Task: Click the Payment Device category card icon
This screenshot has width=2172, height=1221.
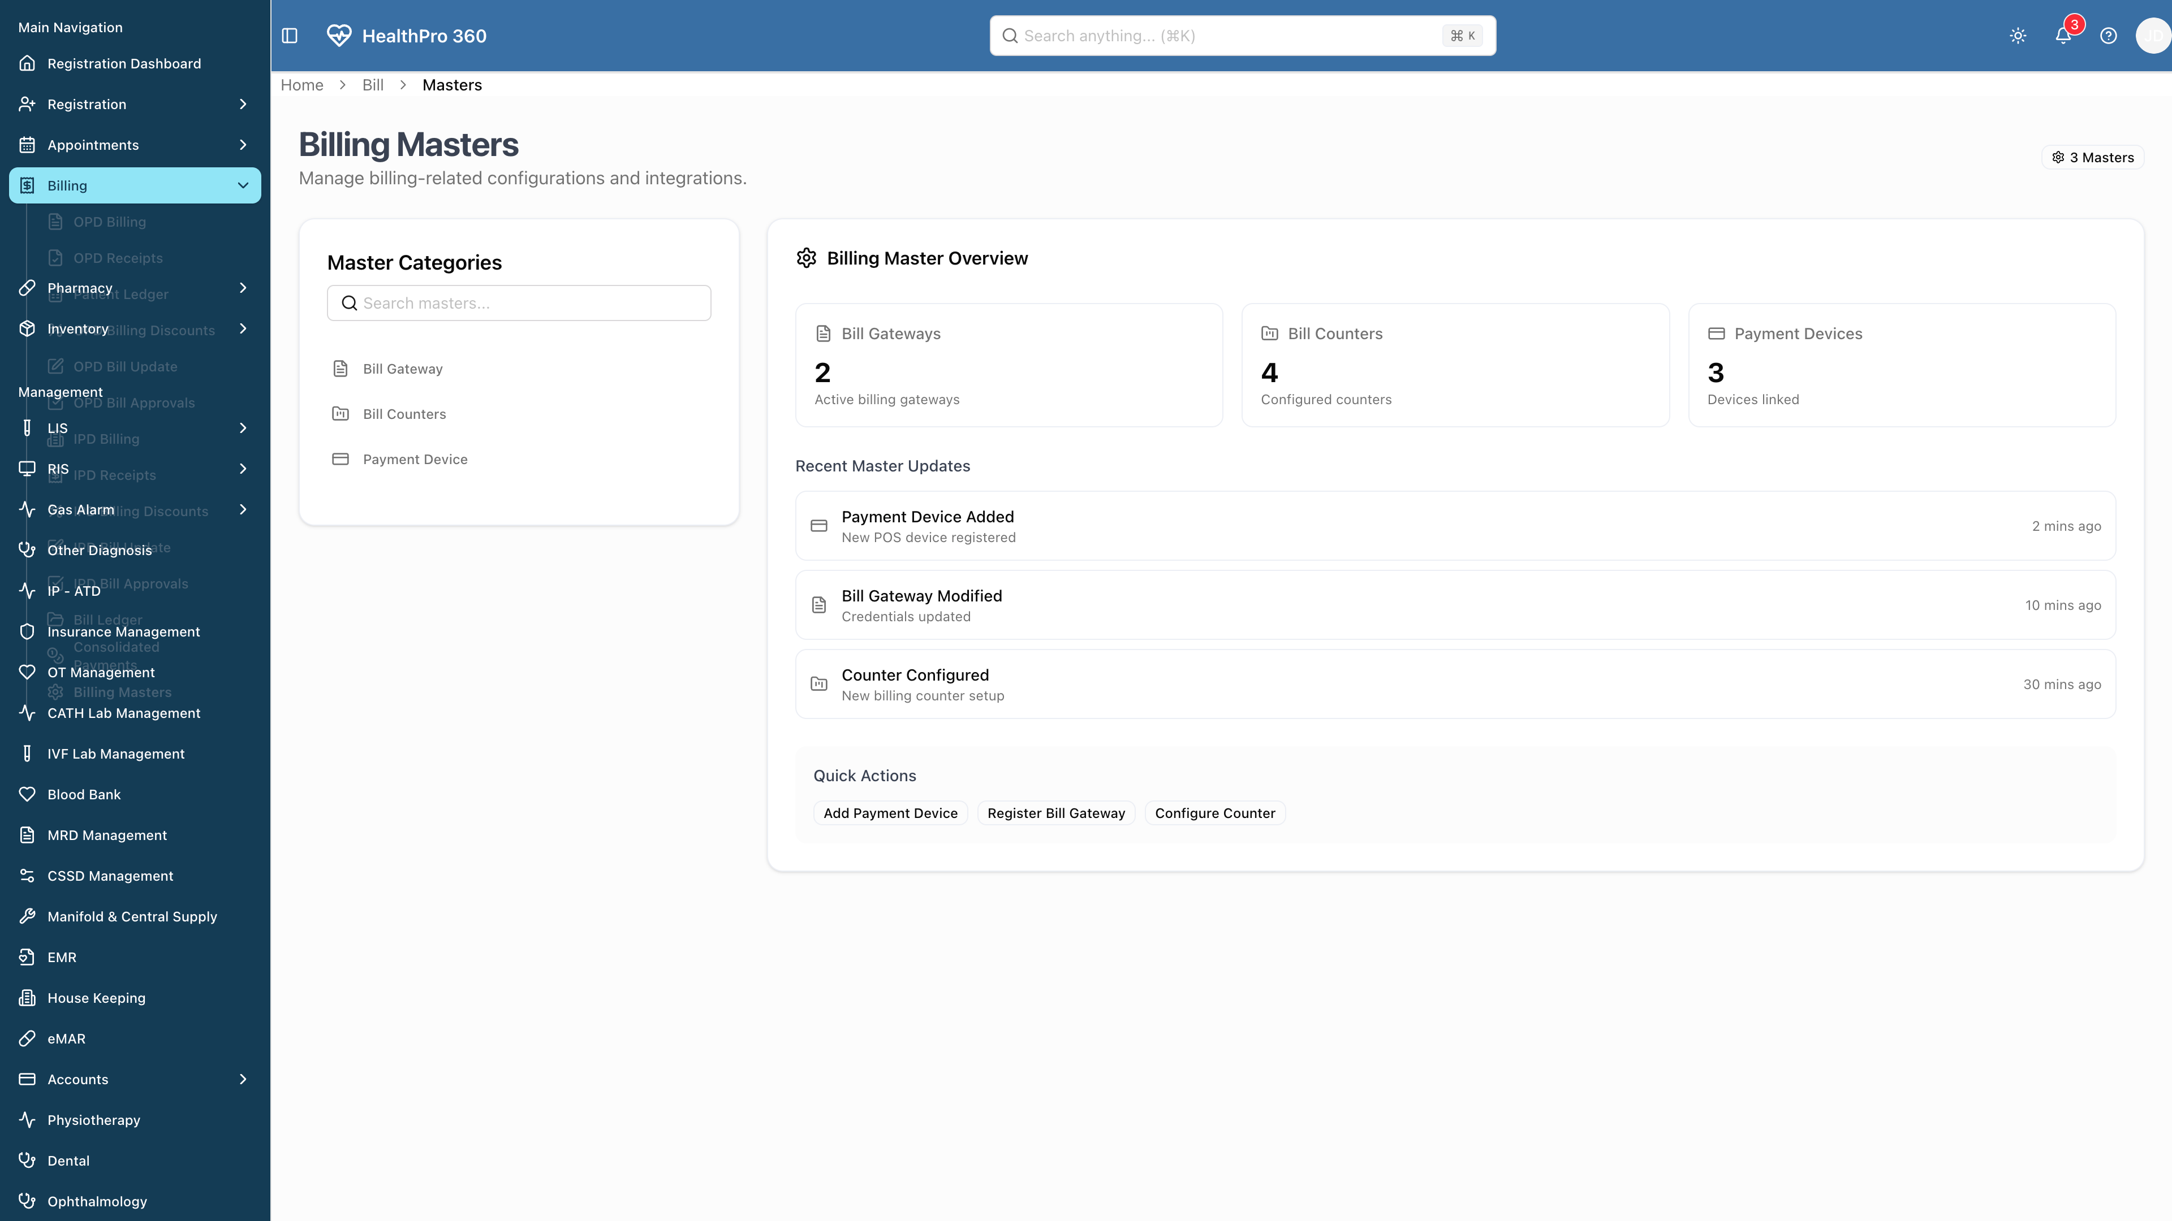Action: [341, 459]
